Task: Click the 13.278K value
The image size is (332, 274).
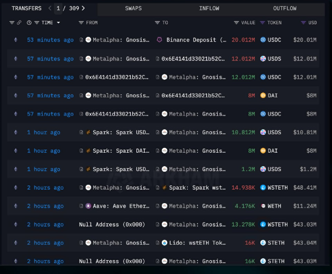Action: tap(243, 224)
